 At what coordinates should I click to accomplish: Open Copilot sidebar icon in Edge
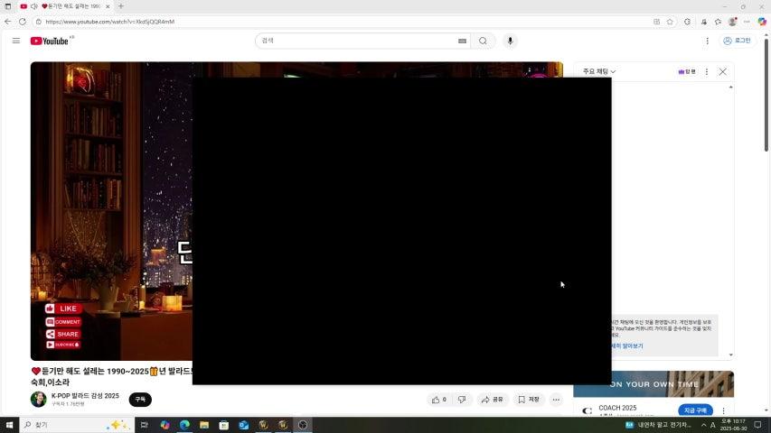tap(762, 22)
